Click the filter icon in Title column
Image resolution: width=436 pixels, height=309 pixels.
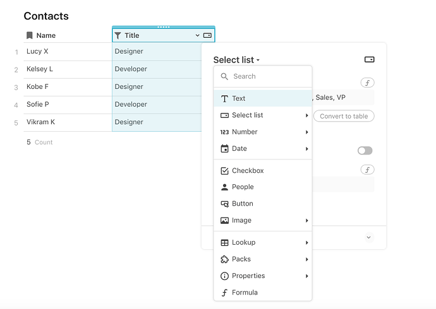(118, 36)
